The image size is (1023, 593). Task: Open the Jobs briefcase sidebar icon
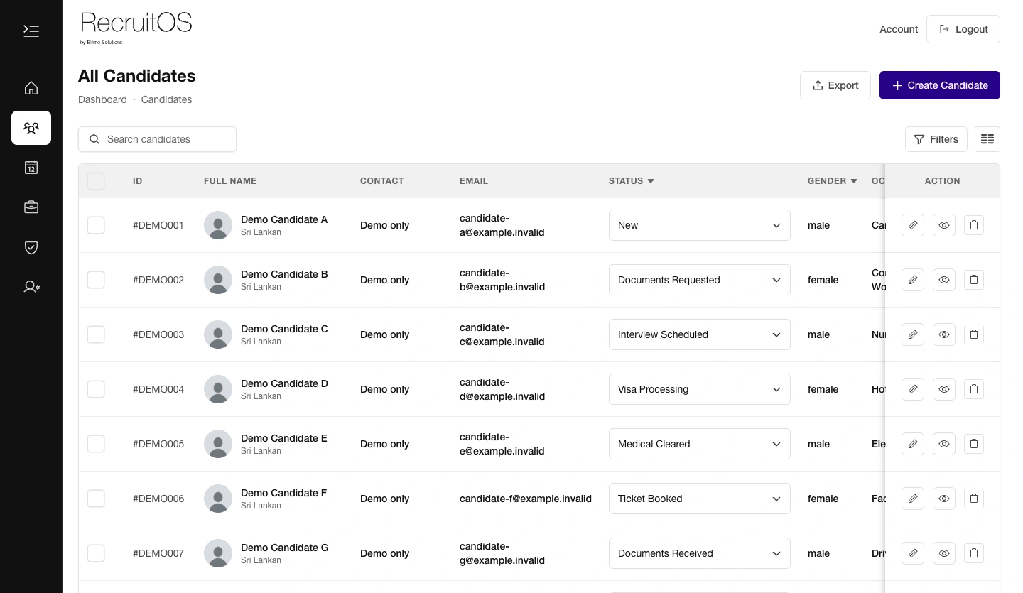tap(31, 207)
